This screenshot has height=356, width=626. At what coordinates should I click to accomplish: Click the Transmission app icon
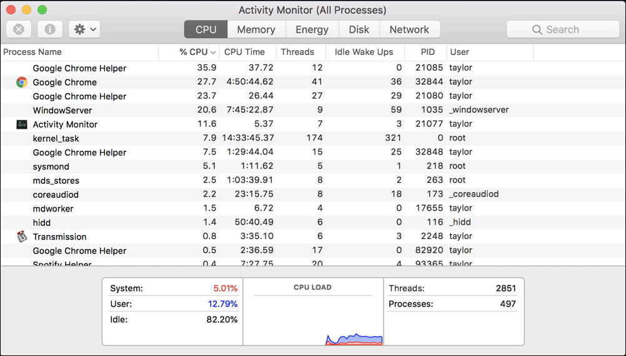click(22, 236)
